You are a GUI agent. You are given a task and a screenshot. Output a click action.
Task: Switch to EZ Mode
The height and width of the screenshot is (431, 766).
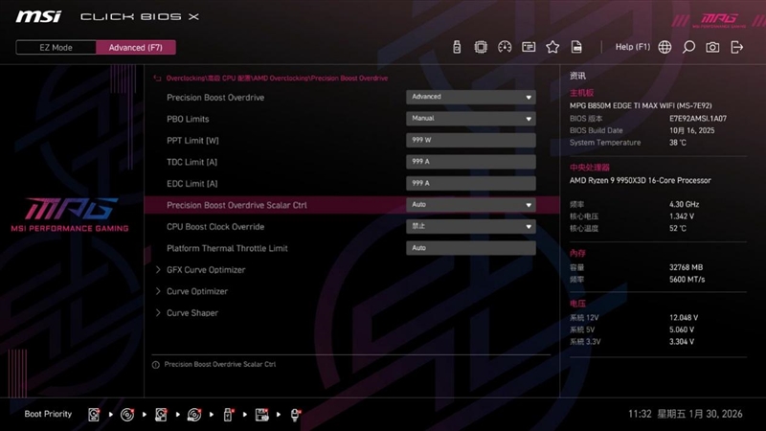(56, 47)
